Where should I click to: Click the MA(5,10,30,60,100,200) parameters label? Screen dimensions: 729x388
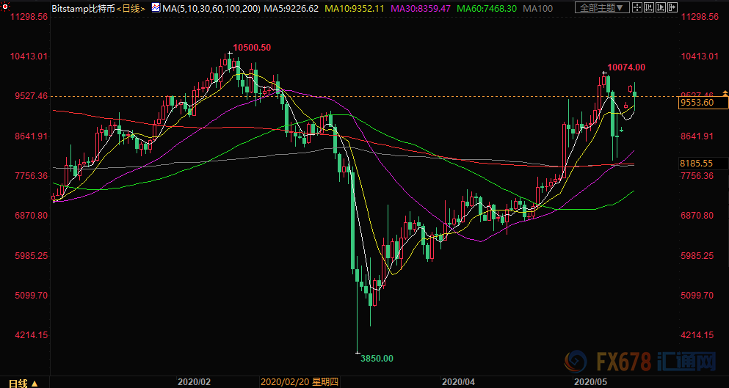tap(211, 8)
